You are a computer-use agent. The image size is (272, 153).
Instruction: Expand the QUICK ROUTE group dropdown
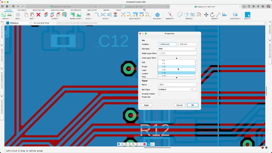click(135, 19)
